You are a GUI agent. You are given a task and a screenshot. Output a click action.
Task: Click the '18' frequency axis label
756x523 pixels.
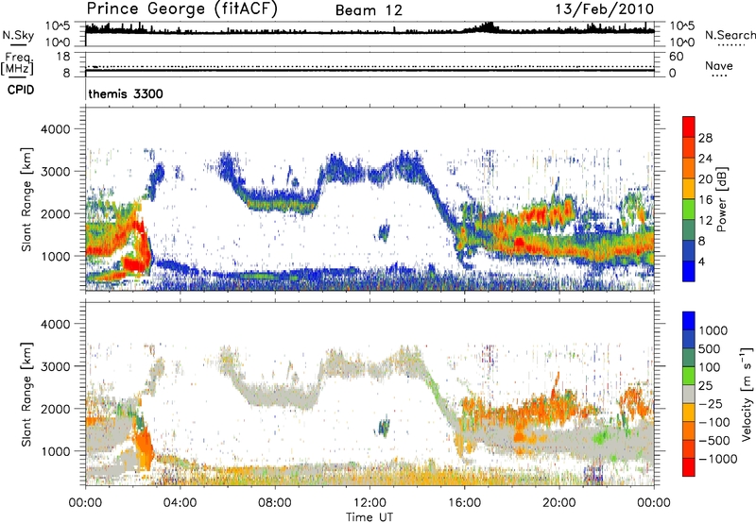(63, 57)
